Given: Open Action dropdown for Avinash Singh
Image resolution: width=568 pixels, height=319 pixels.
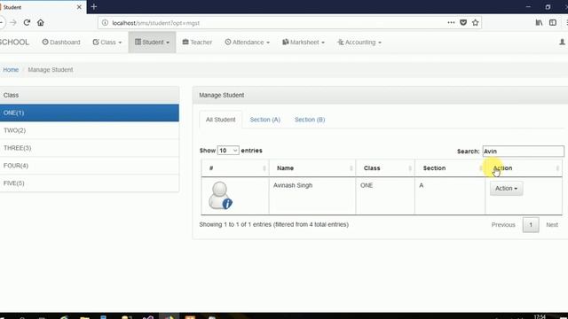Looking at the screenshot, I should 507,189.
